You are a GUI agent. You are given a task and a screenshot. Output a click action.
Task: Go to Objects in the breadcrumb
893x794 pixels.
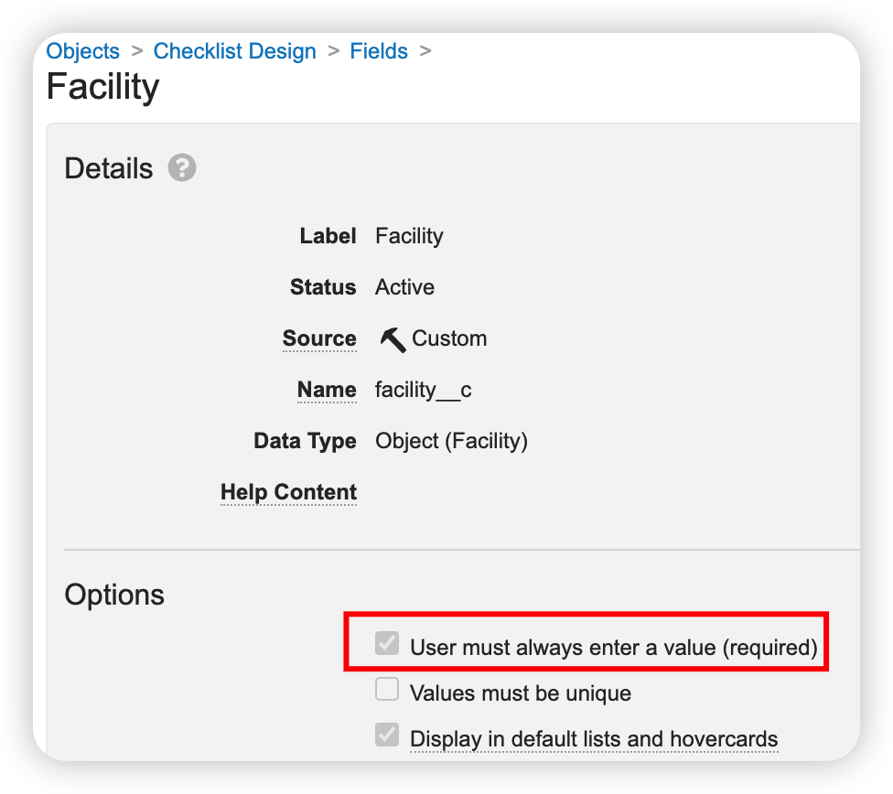82,51
